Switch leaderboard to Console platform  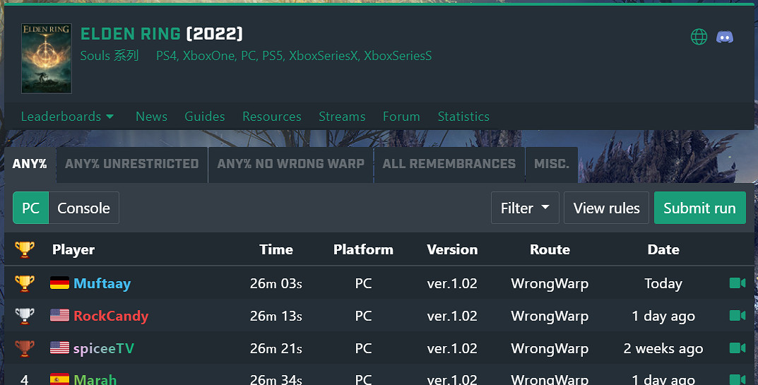83,208
